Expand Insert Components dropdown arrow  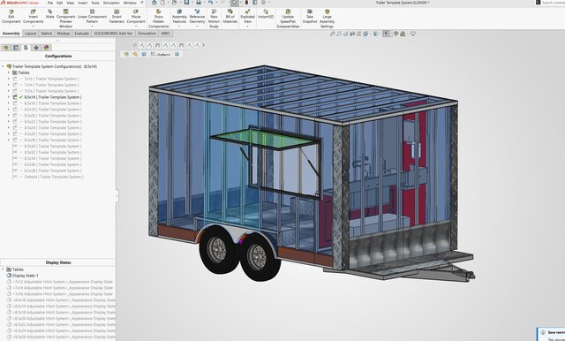[x=34, y=27]
